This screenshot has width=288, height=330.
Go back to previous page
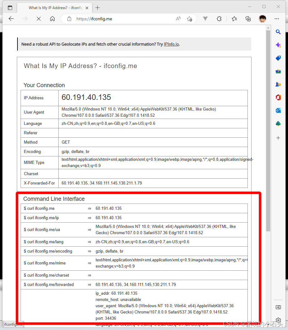click(11, 19)
